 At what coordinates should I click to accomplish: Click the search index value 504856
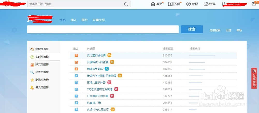[x=167, y=62]
